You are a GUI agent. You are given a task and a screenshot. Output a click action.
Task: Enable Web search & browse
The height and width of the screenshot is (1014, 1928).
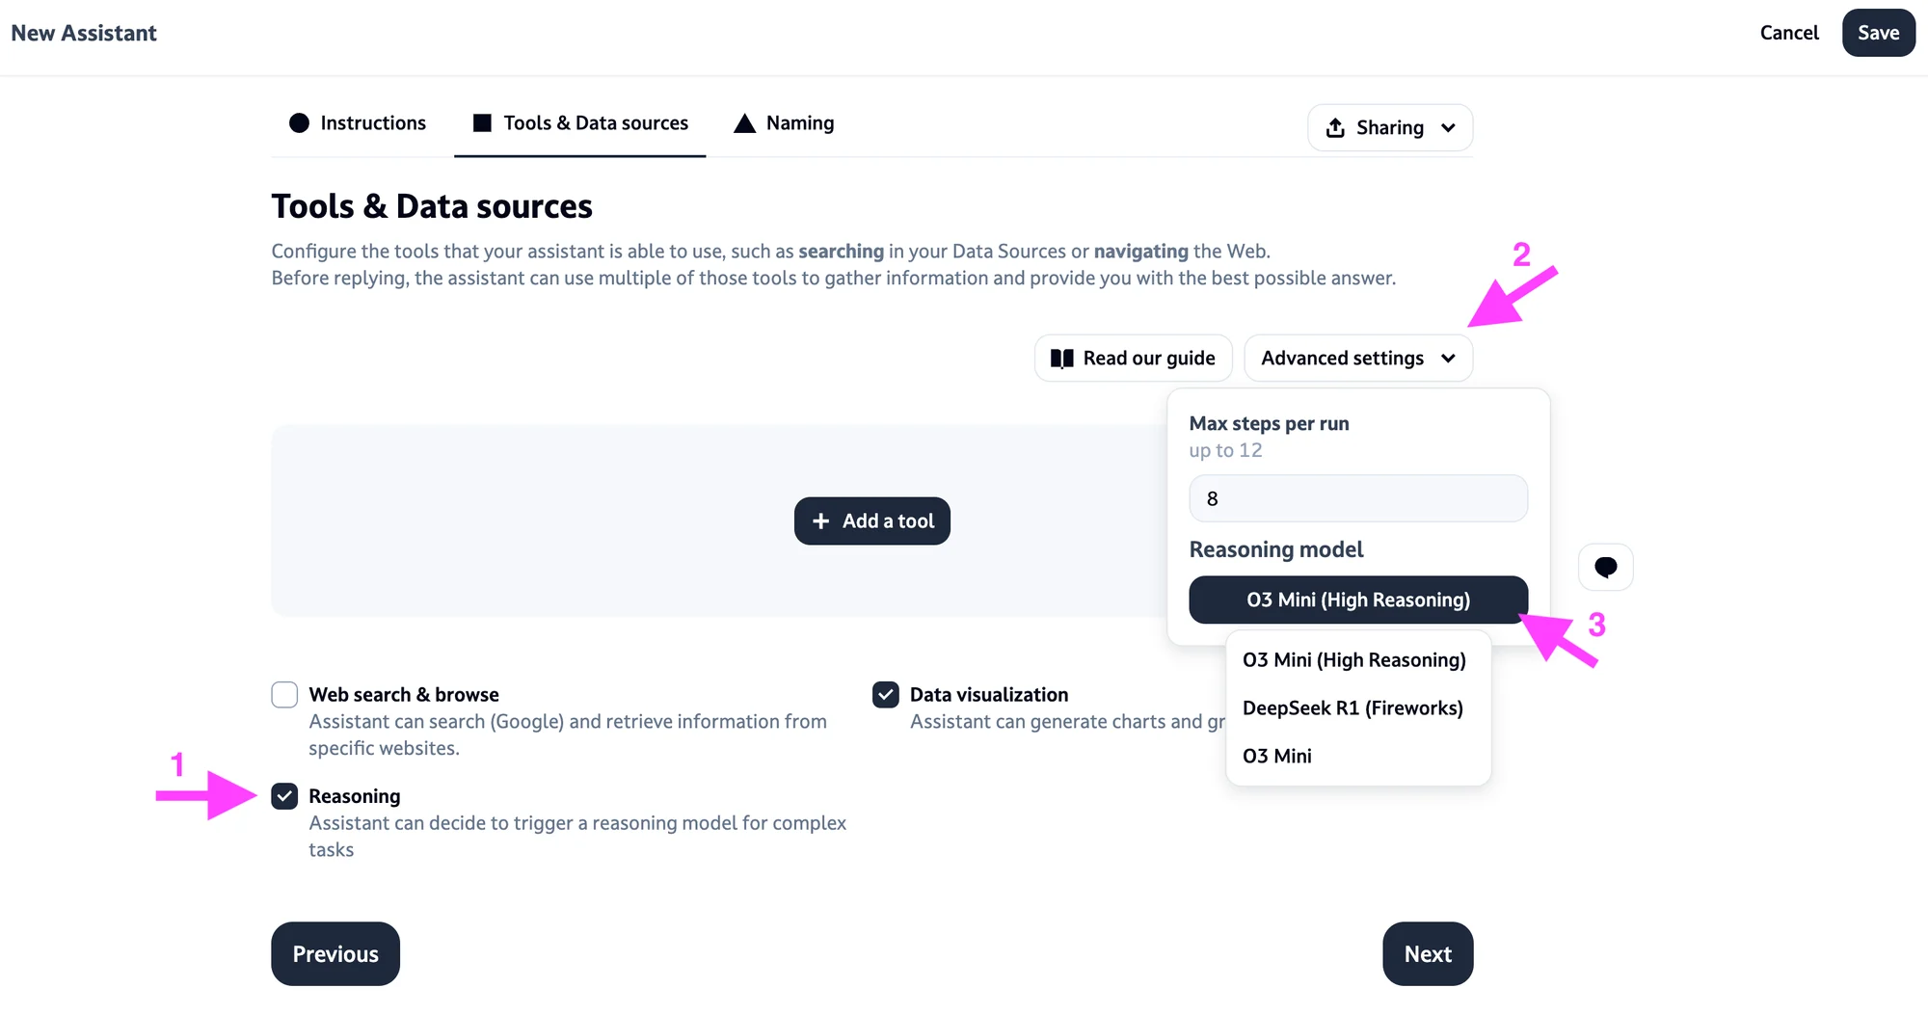pos(284,694)
